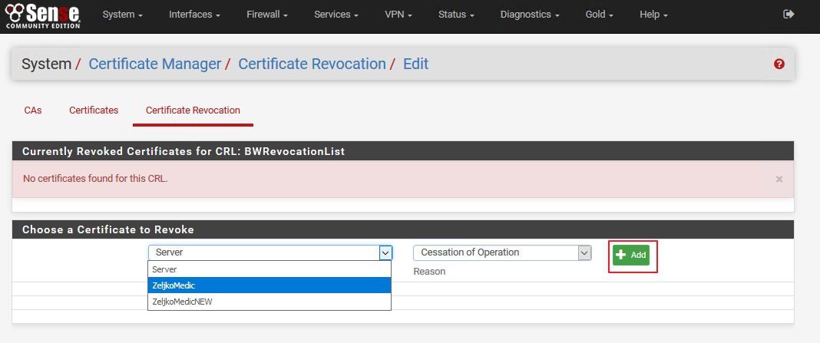Expand the Firewall menu
This screenshot has height=343, width=820.
[269, 15]
